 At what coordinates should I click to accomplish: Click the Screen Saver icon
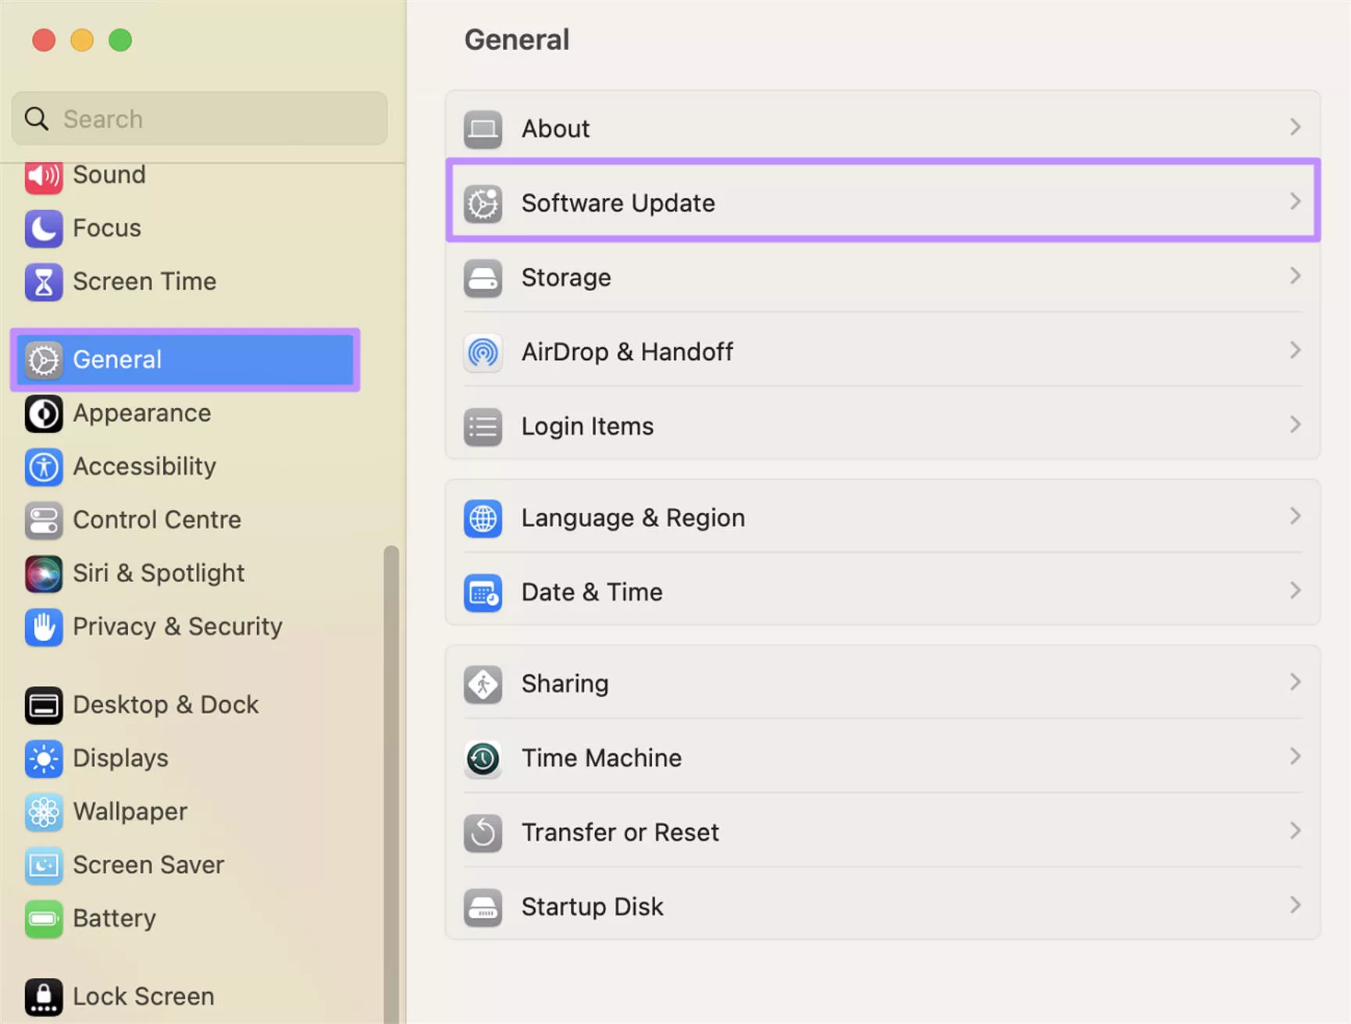click(44, 866)
